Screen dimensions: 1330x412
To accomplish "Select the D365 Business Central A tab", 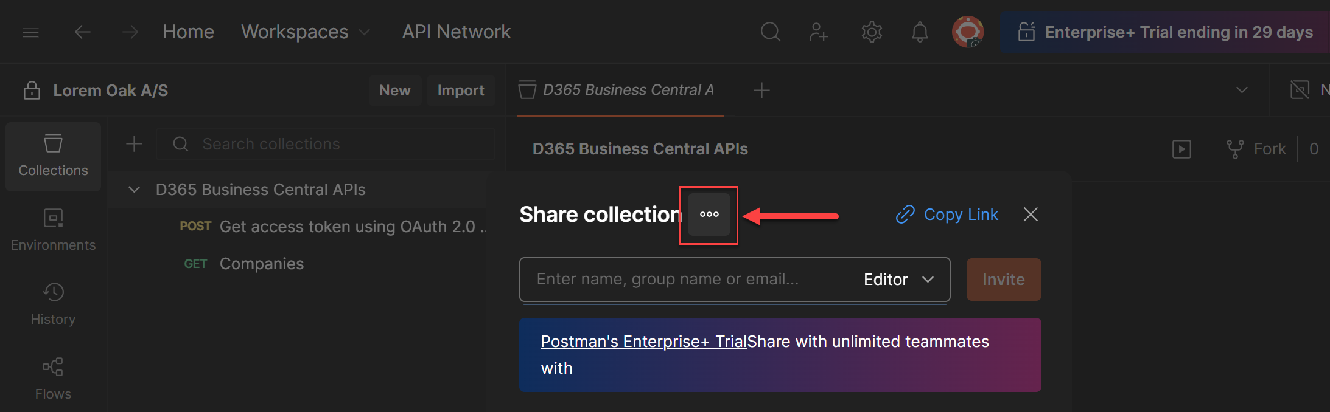I will tap(621, 91).
